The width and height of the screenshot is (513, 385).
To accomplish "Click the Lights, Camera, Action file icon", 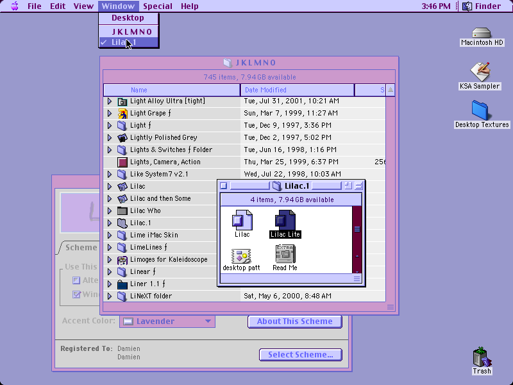I will click(122, 162).
